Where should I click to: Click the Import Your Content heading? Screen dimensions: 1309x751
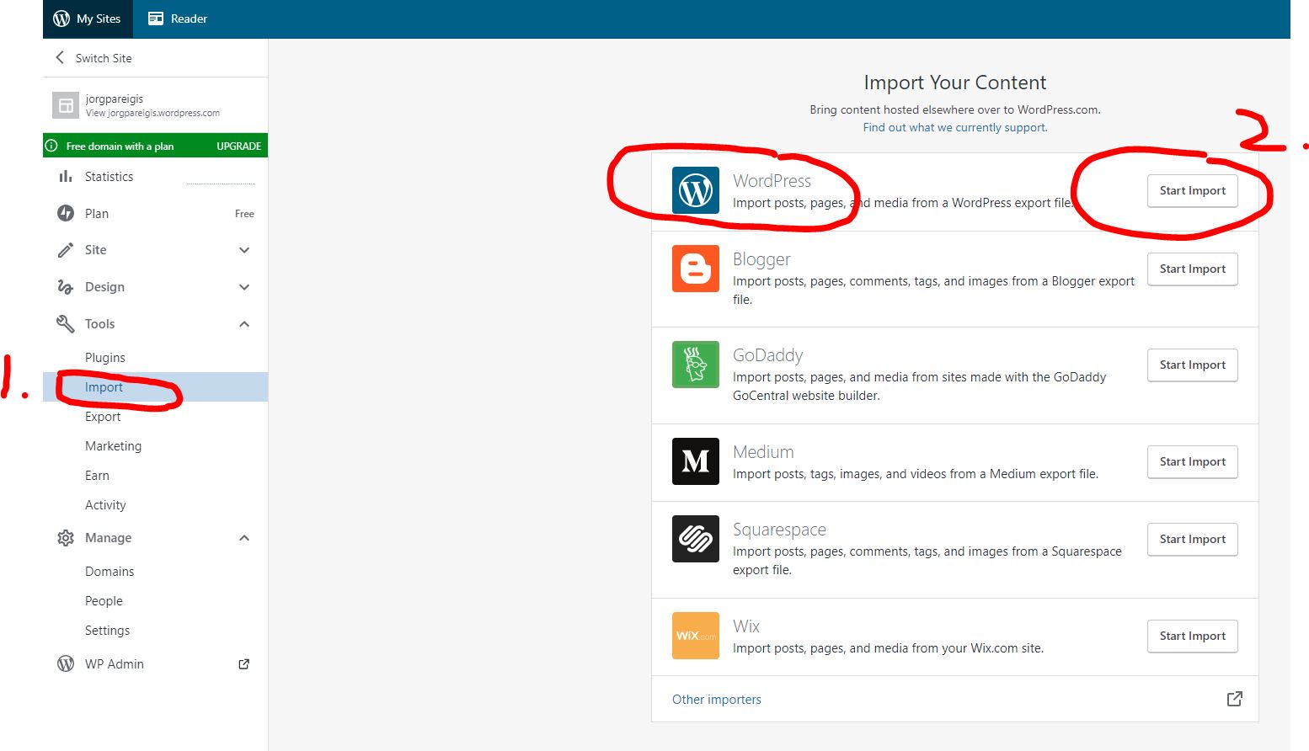[955, 83]
